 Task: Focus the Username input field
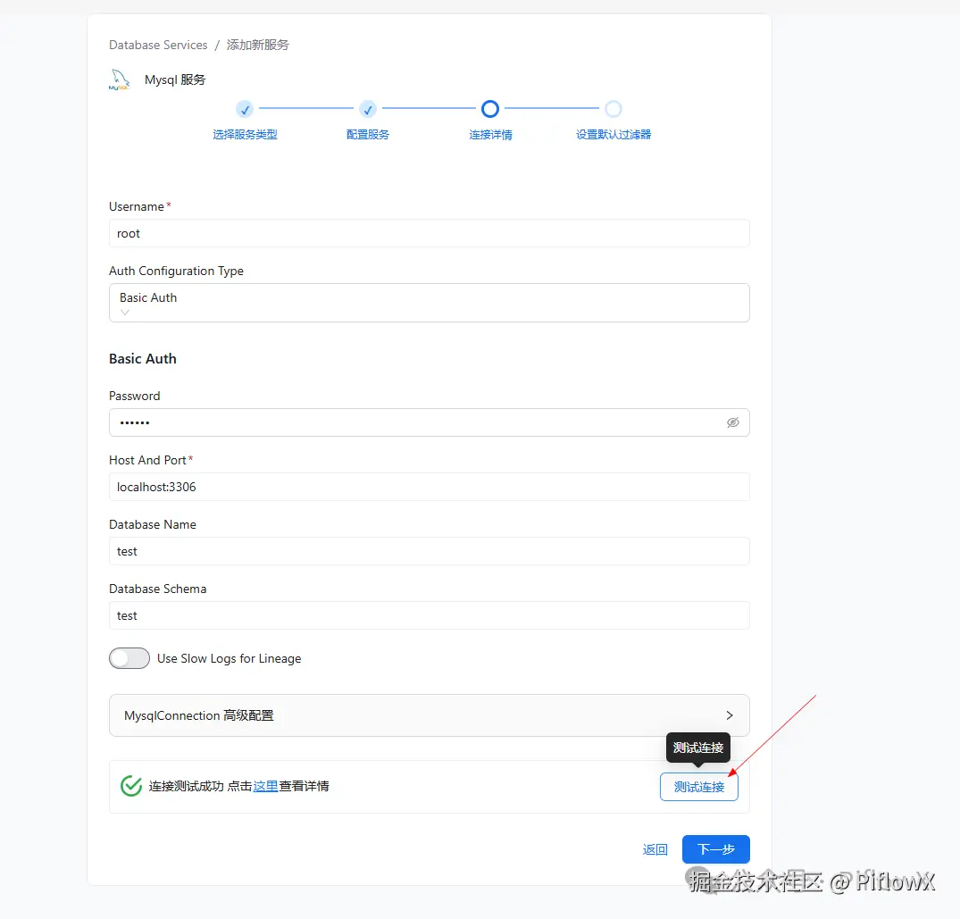(430, 233)
